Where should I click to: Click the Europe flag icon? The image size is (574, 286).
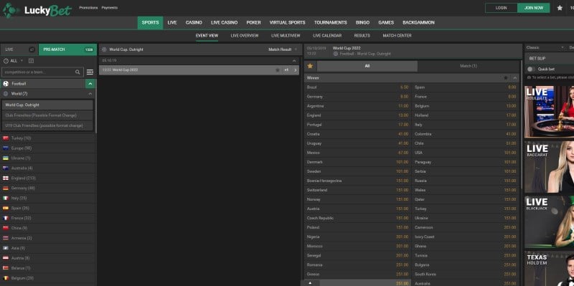pyautogui.click(x=6, y=148)
